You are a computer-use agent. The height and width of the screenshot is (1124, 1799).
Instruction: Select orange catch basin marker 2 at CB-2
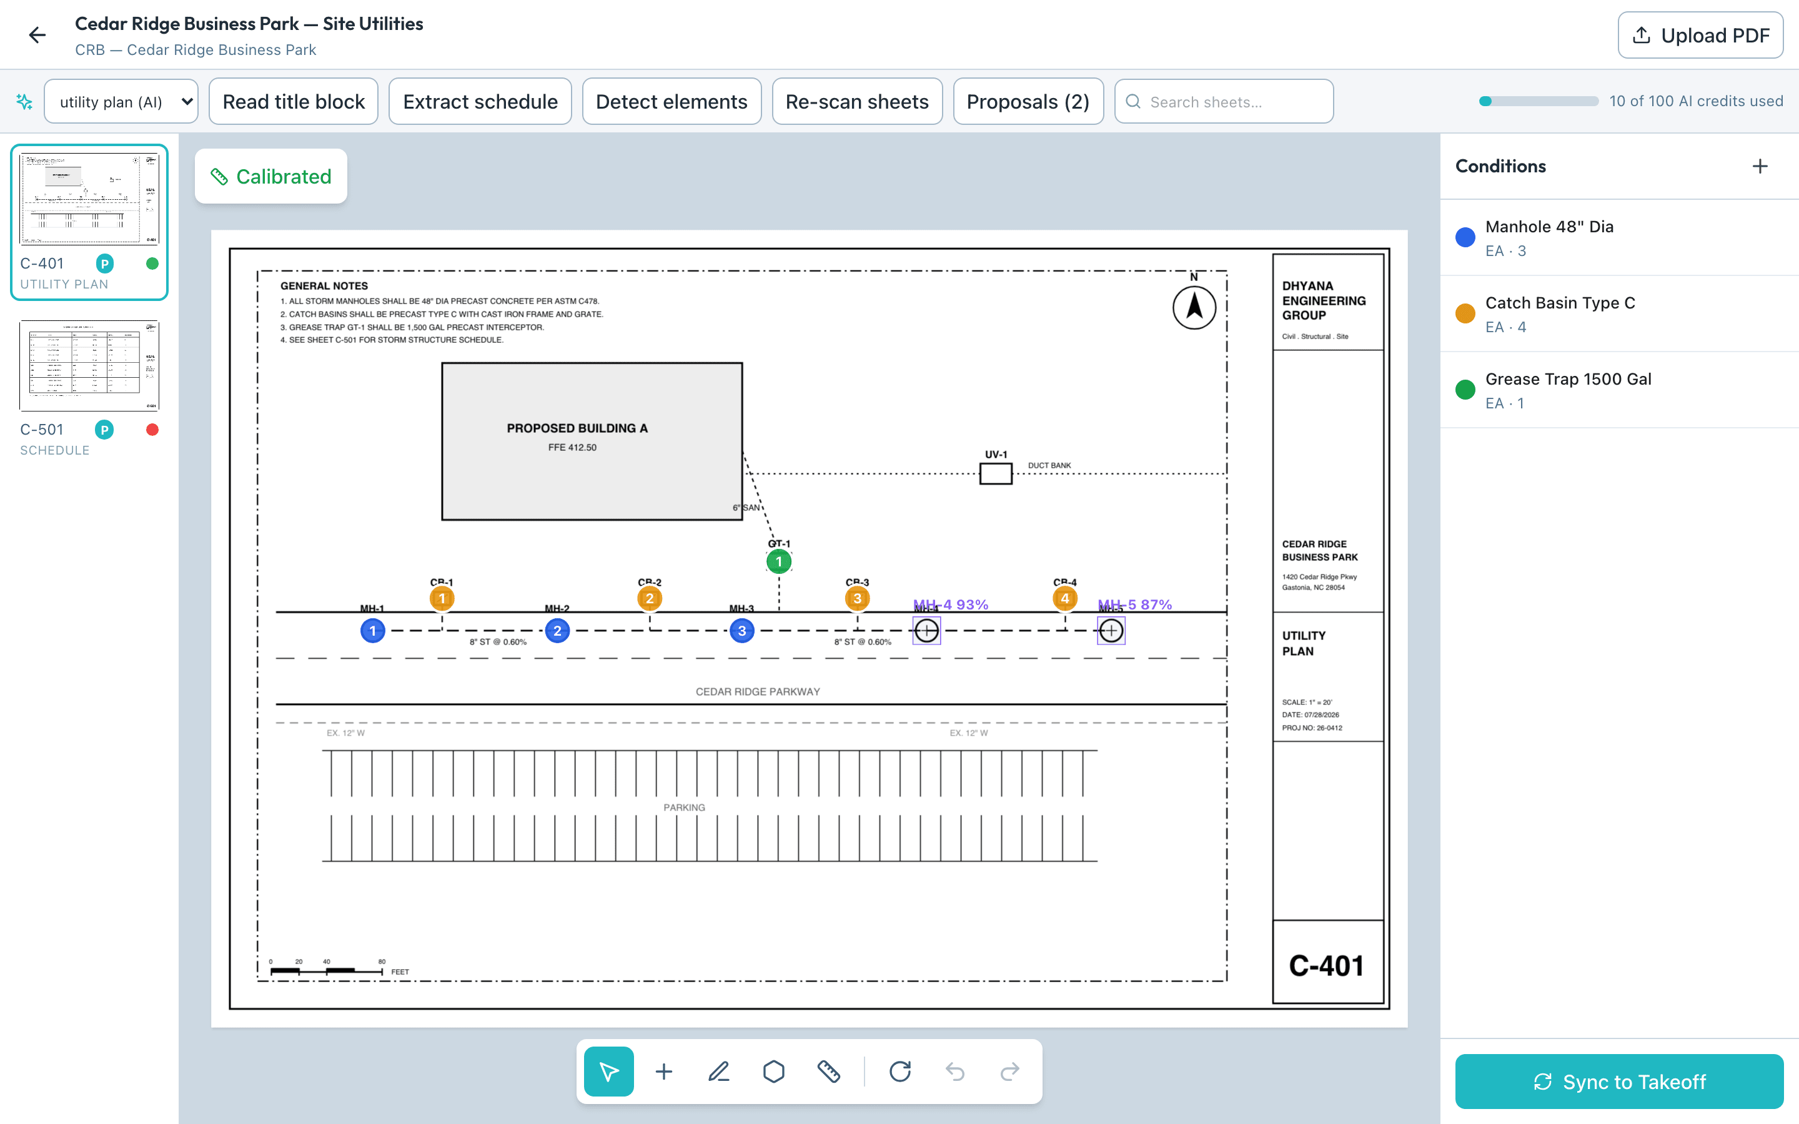650,598
